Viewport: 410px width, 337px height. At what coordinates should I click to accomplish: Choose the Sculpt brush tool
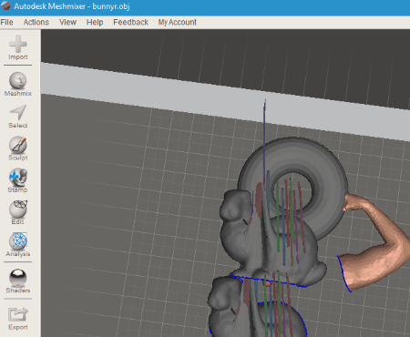18,145
